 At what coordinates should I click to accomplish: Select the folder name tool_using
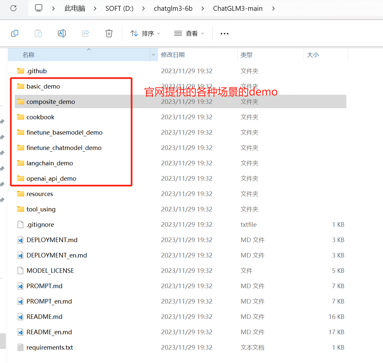click(41, 209)
